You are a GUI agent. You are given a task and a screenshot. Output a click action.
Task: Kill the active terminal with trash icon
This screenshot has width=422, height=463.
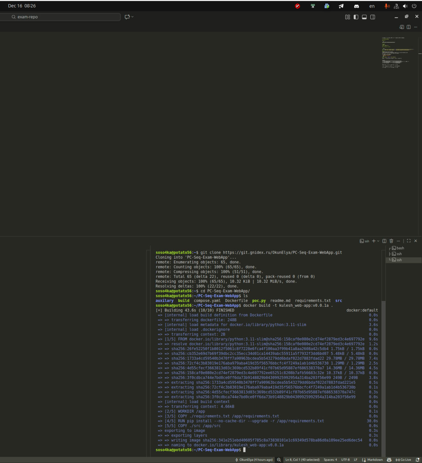click(x=391, y=241)
